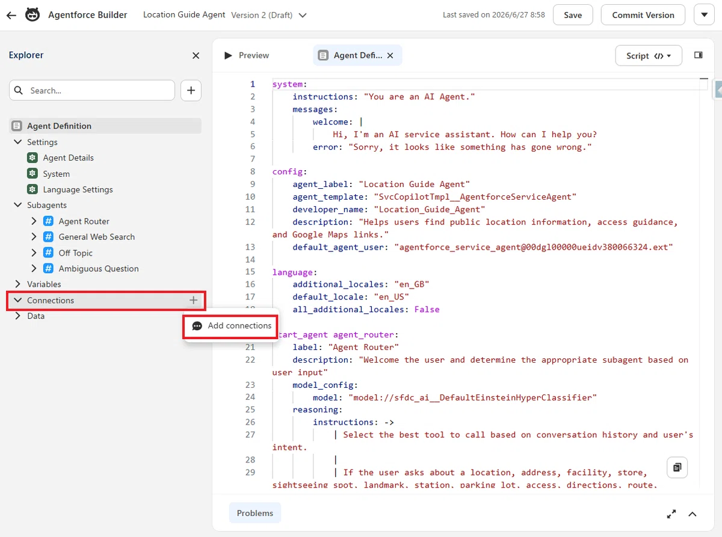
Task: Collapse the Connections section
Action: coord(17,300)
